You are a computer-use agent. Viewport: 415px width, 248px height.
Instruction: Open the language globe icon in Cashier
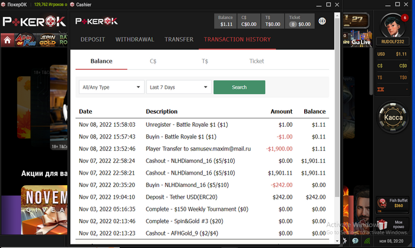tap(322, 21)
